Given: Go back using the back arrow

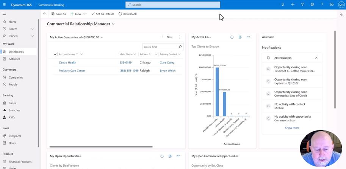Looking at the screenshot, I should (x=45, y=14).
